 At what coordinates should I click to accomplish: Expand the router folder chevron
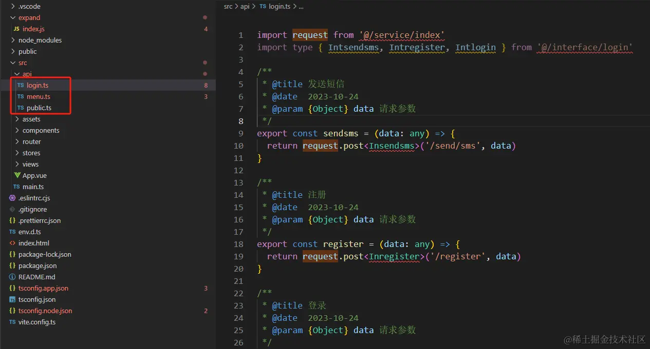[x=17, y=142]
